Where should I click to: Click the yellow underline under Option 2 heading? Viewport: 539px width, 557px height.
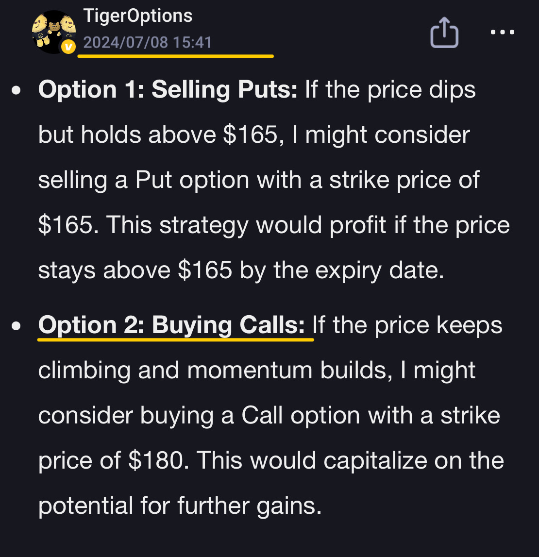point(175,339)
